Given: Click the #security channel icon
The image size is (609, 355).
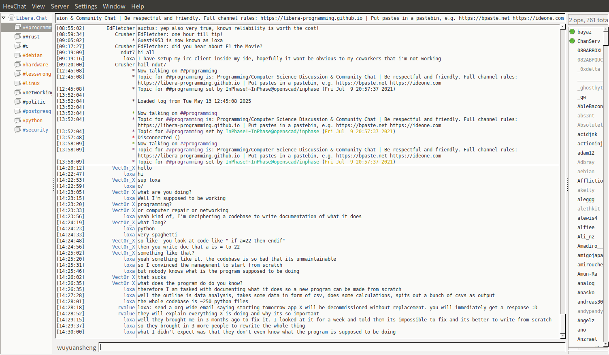Looking at the screenshot, I should click(x=18, y=130).
